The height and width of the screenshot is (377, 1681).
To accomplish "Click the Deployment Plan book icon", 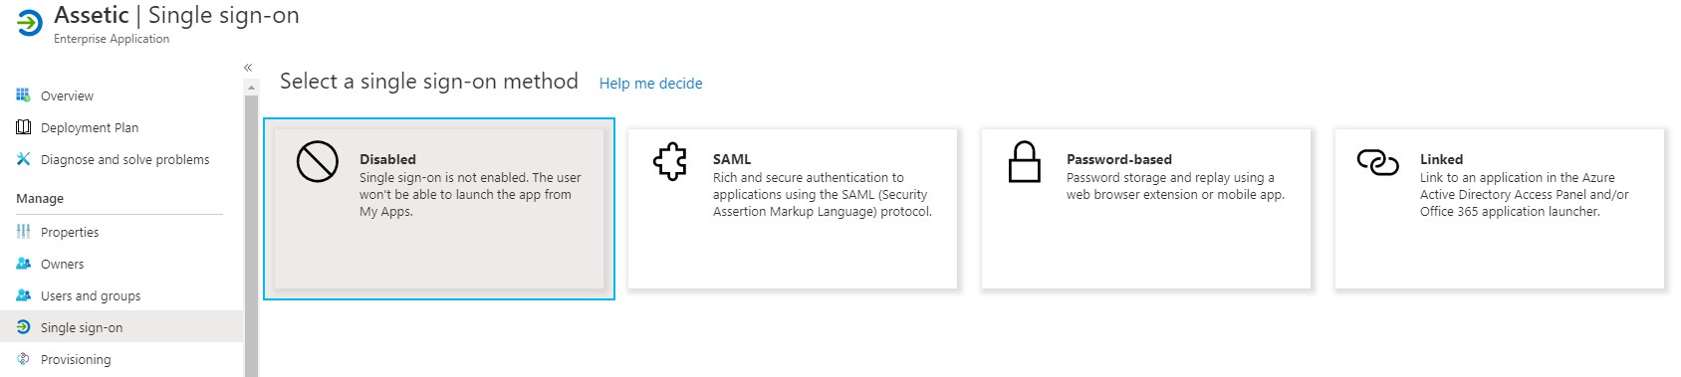I will click(x=23, y=127).
